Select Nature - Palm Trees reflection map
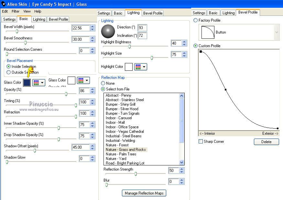The width and height of the screenshot is (283, 200). click(121, 154)
